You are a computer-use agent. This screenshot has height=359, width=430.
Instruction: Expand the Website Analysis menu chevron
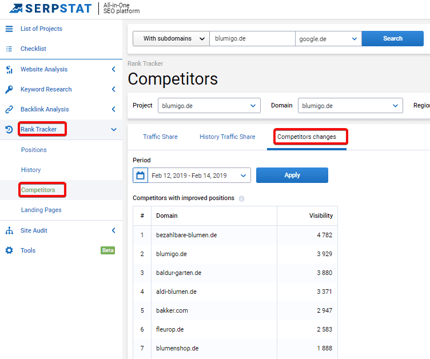pyautogui.click(x=114, y=69)
